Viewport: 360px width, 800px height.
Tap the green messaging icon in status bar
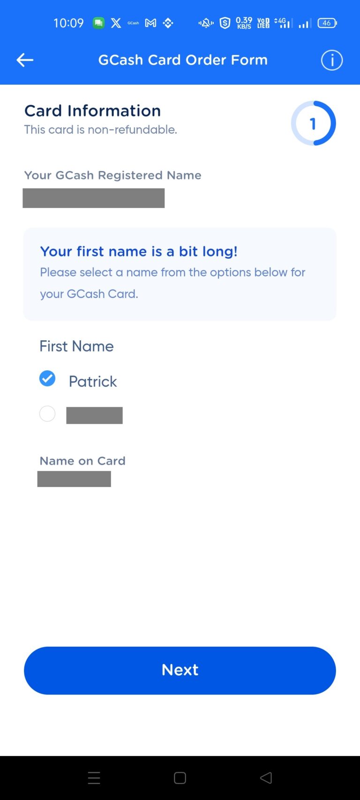click(98, 22)
